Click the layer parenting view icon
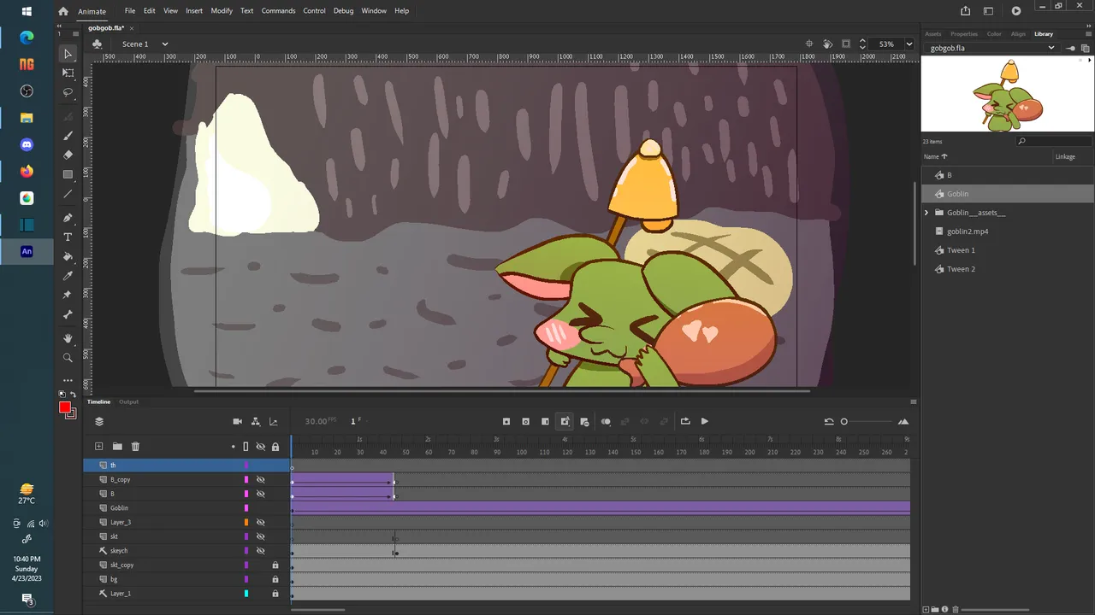The height and width of the screenshot is (615, 1095). coord(256,421)
